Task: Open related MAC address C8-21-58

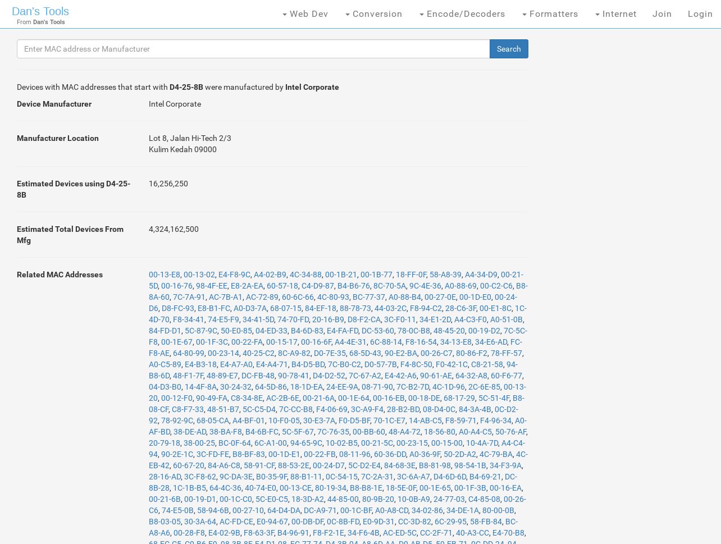Action: (x=487, y=364)
